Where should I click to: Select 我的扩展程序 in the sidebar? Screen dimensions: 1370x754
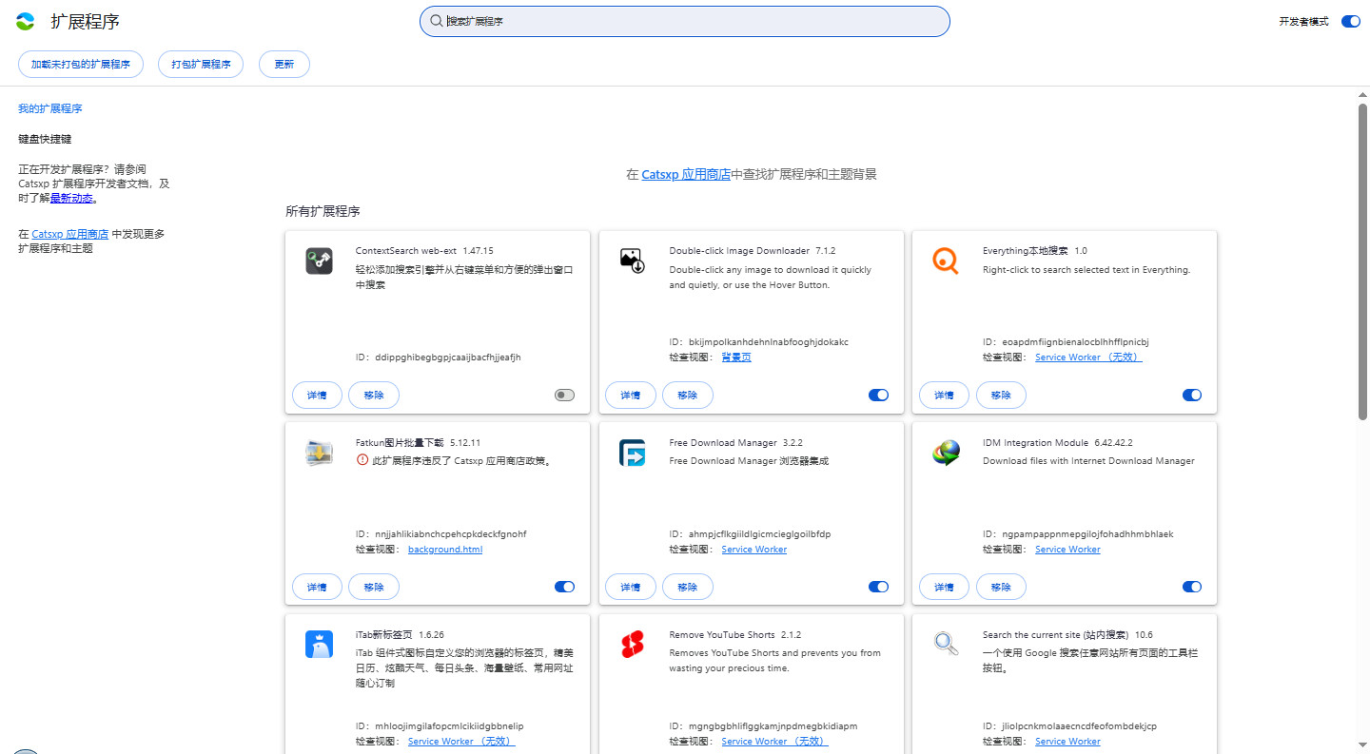click(x=50, y=109)
